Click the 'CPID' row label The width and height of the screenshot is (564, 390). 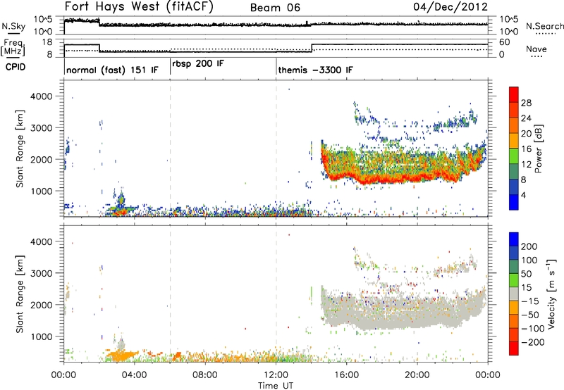click(16, 67)
